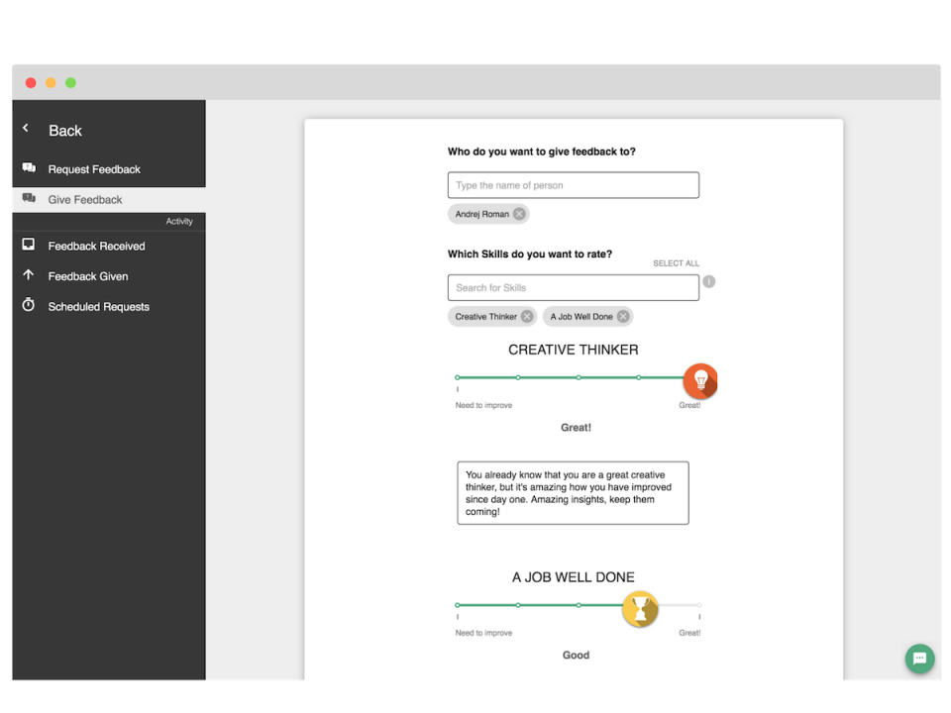
Task: Click the person name input field
Action: [x=573, y=184]
